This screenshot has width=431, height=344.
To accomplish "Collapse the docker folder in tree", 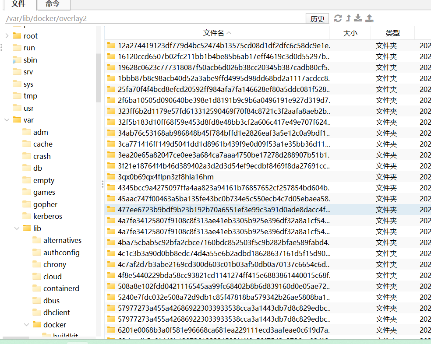I will pyautogui.click(x=27, y=325).
